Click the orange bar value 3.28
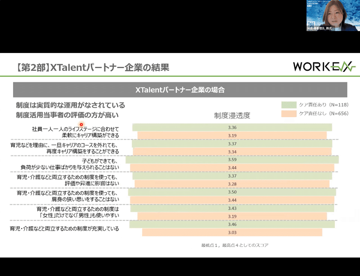 pyautogui.click(x=232, y=184)
